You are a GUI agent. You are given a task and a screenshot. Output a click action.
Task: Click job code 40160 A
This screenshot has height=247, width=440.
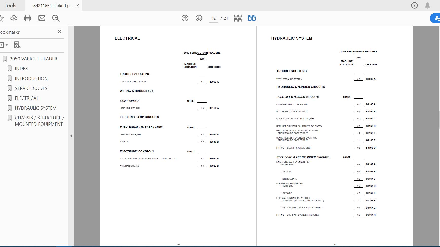coord(214,108)
